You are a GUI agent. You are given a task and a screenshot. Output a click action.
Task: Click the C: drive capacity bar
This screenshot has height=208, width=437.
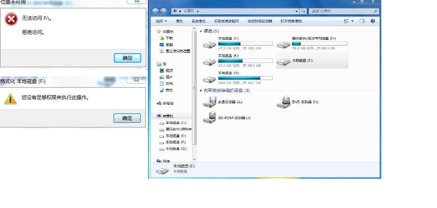point(245,44)
